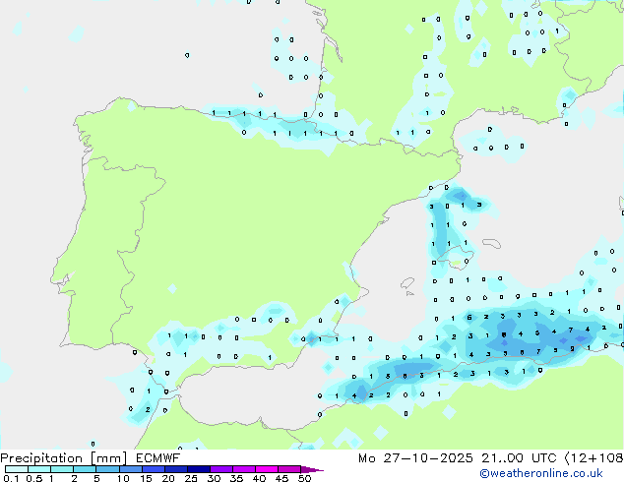Screen dimensions: 624x482
Task: Click the 45–50 mm legend color box
Action: [x=289, y=469]
